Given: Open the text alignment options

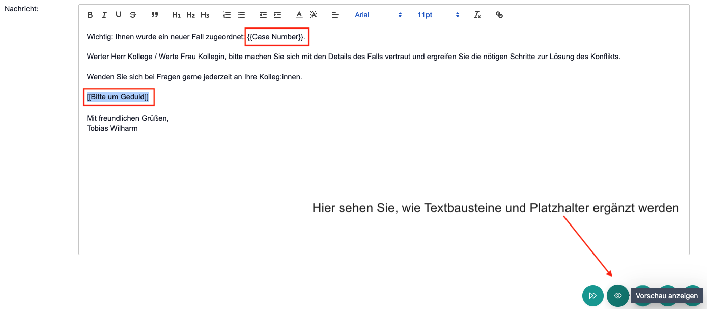Looking at the screenshot, I should (x=335, y=15).
